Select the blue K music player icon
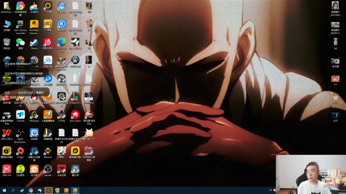This screenshot has height=194, width=346. [x=61, y=25]
